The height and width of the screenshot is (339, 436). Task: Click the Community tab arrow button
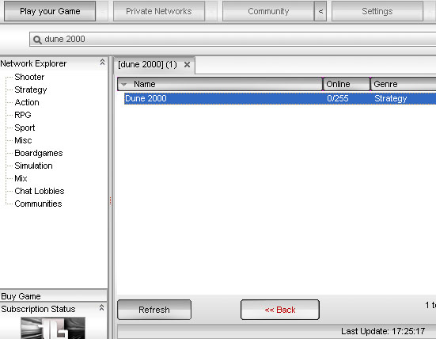[320, 11]
